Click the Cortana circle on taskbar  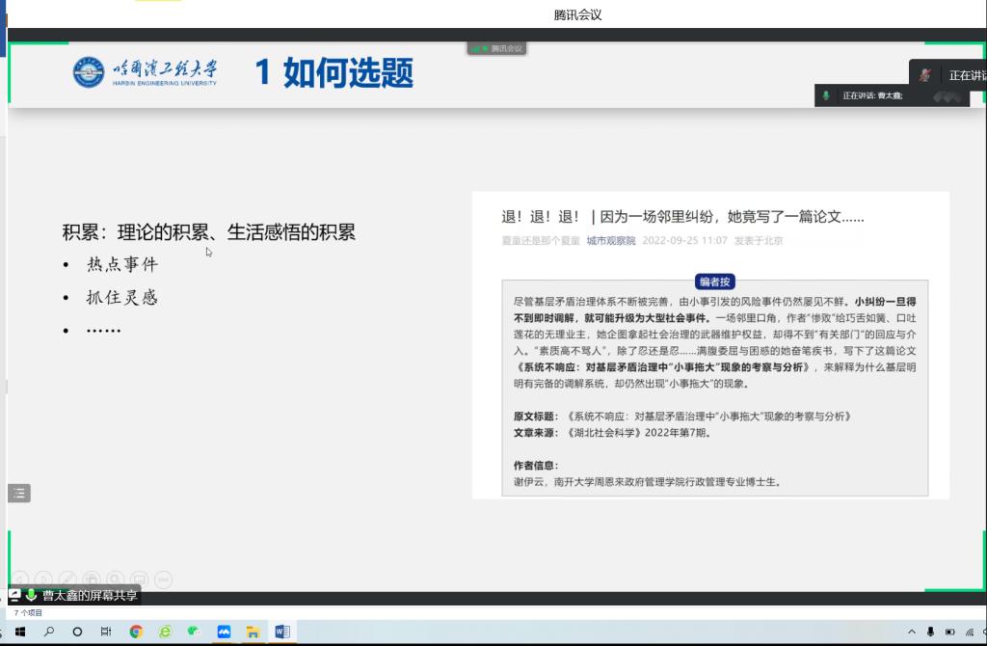point(77,633)
